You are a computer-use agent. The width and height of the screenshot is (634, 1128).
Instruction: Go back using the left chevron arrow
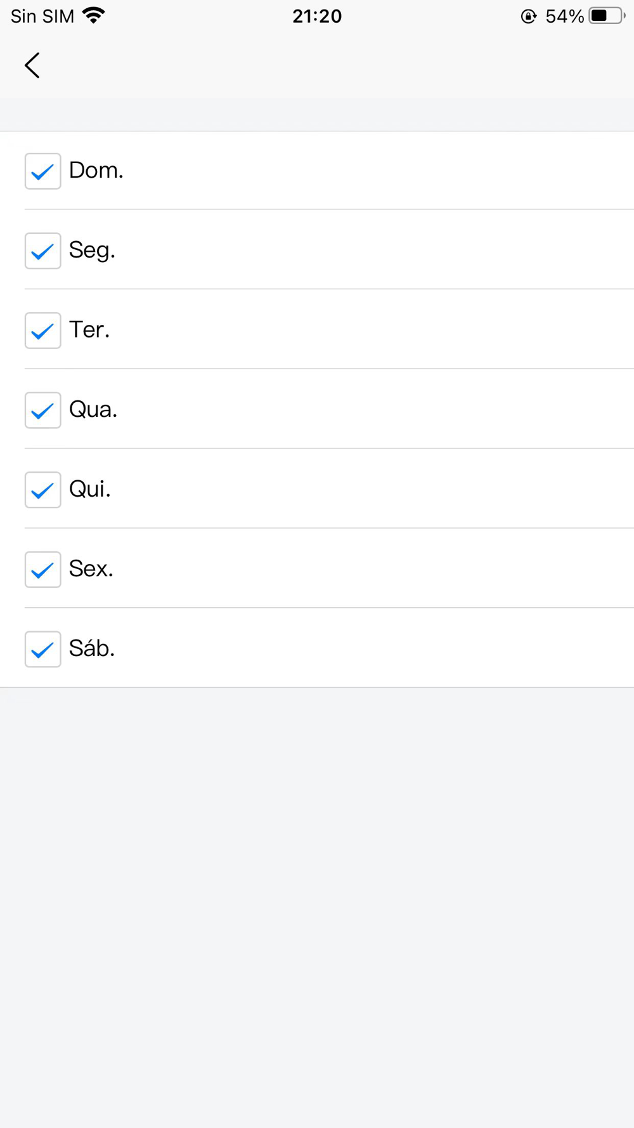(x=32, y=65)
